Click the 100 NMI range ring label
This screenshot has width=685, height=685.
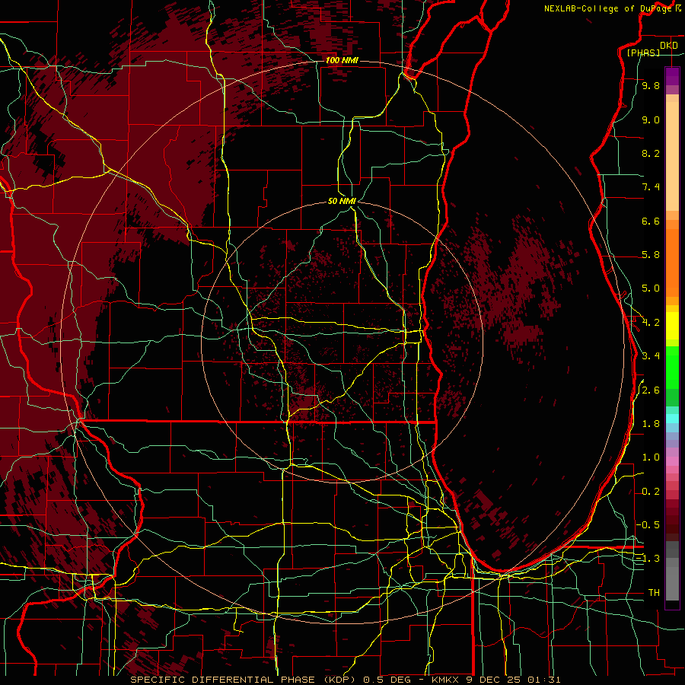tap(342, 60)
